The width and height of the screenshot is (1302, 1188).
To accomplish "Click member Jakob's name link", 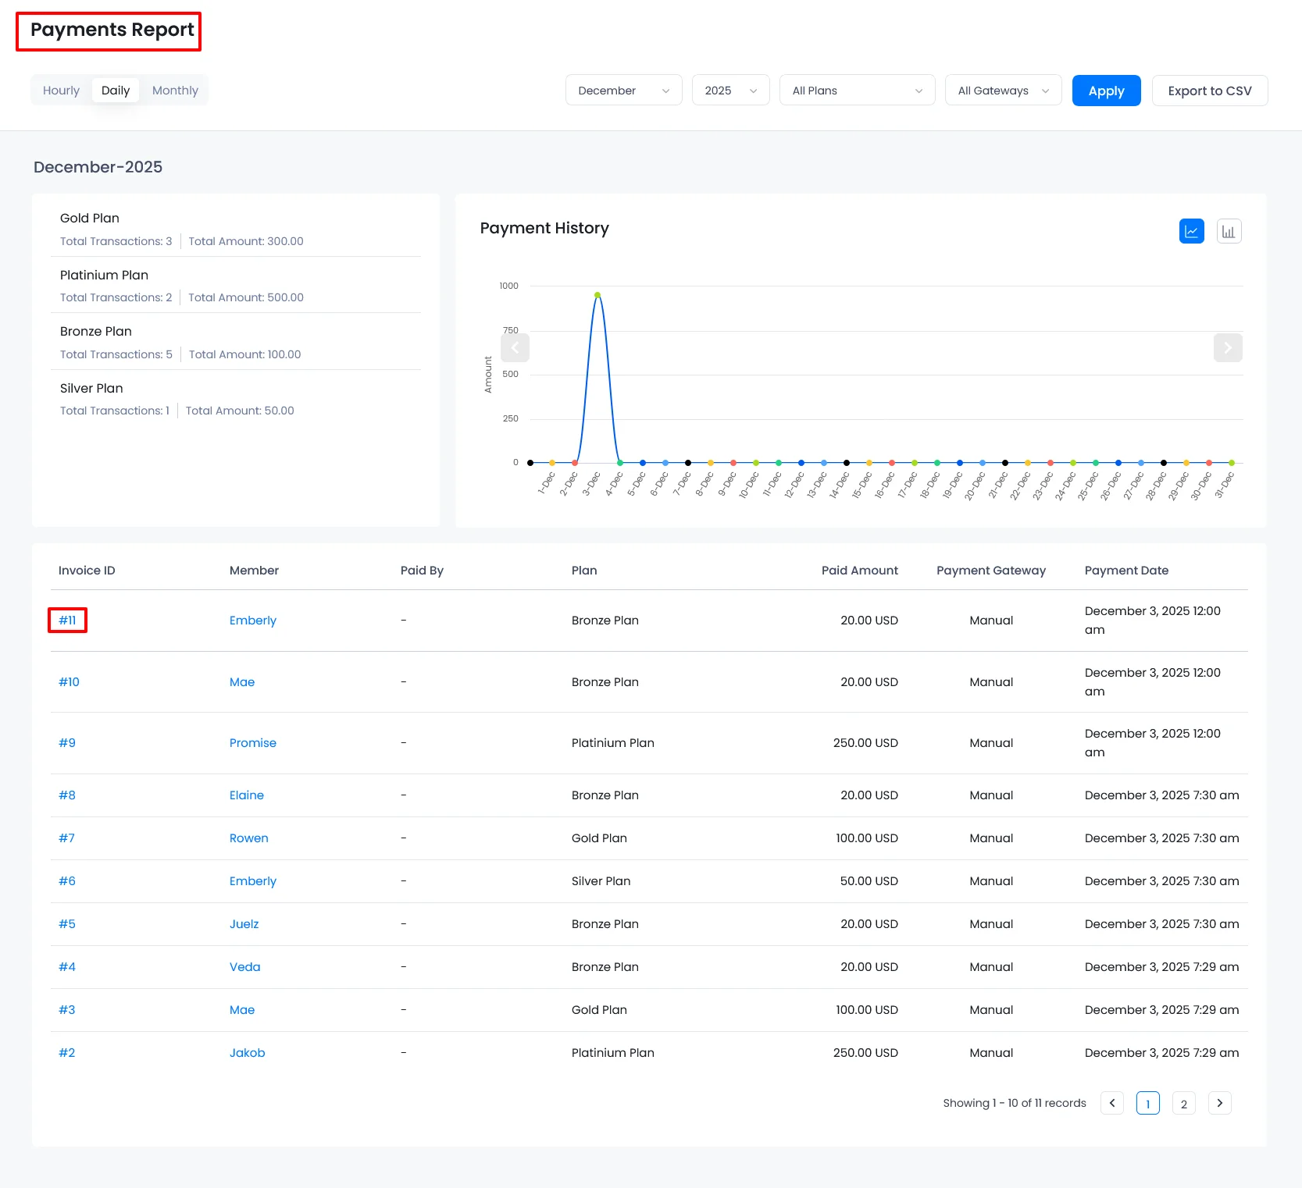I will pos(247,1052).
